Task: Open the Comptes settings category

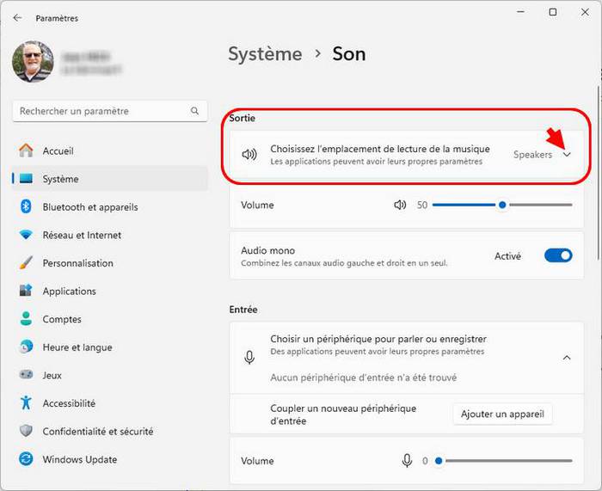Action: tap(110, 319)
